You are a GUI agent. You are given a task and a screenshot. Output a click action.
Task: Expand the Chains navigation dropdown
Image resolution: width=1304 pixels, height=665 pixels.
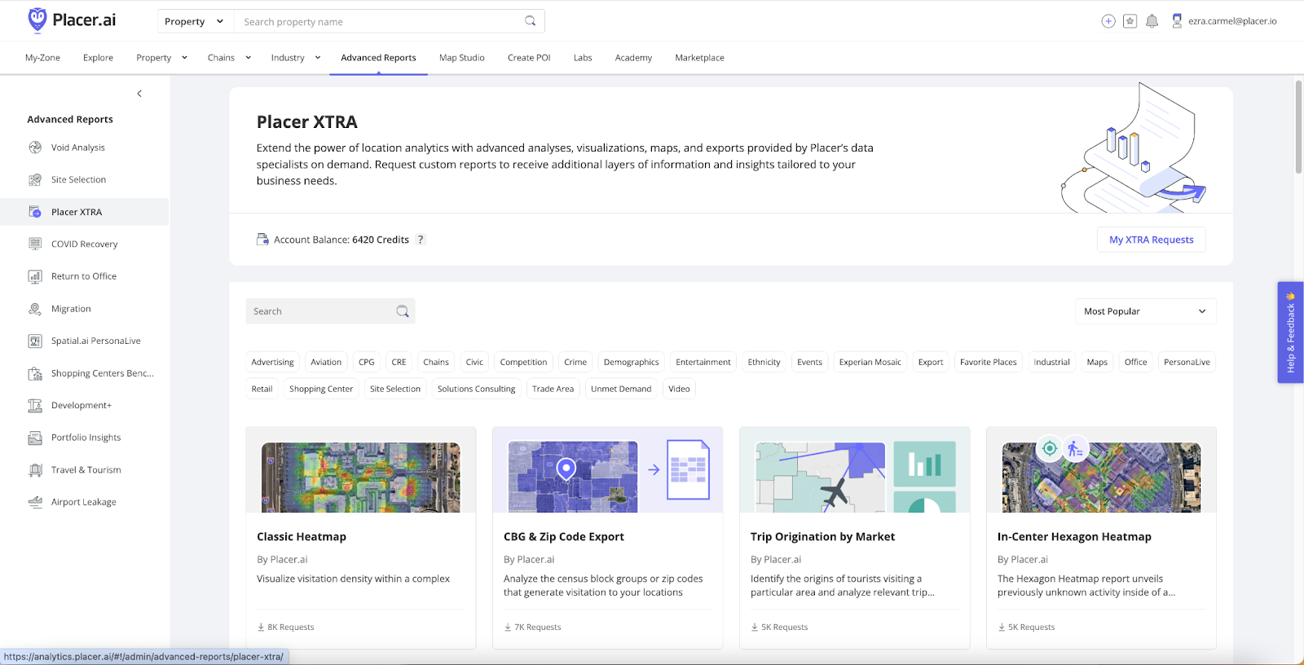click(229, 58)
